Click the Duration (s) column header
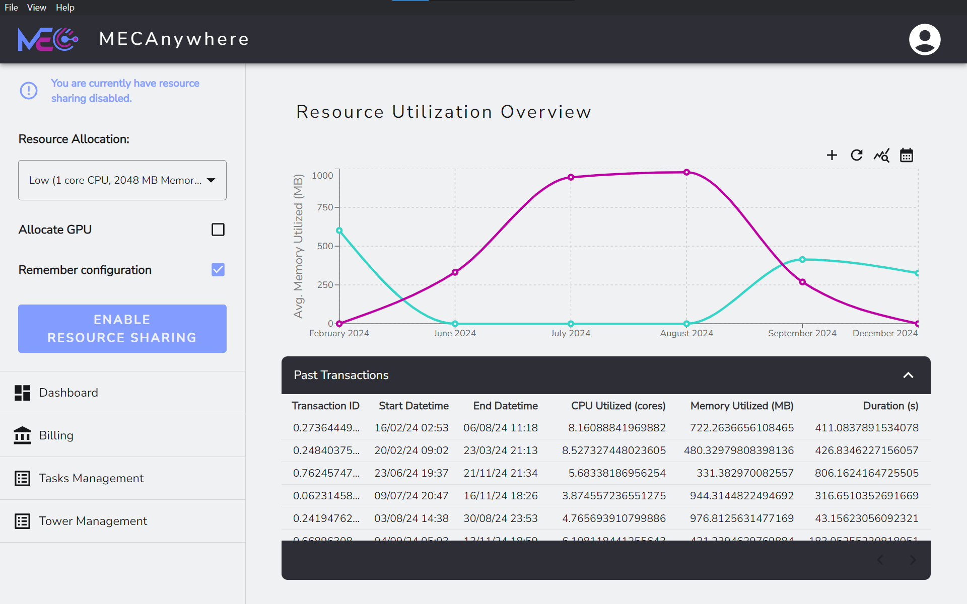 click(x=890, y=406)
